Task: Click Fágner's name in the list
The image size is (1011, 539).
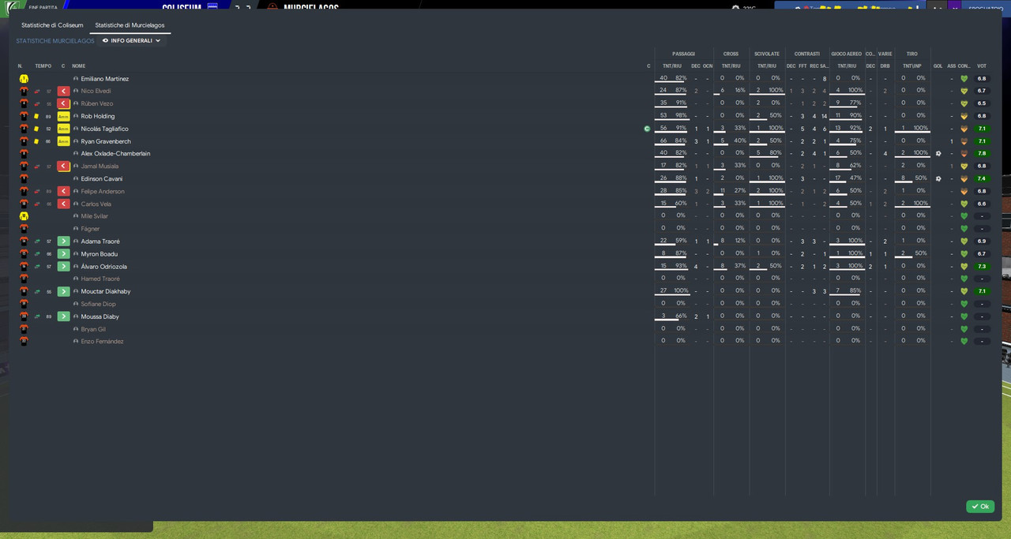Action: [x=91, y=229]
